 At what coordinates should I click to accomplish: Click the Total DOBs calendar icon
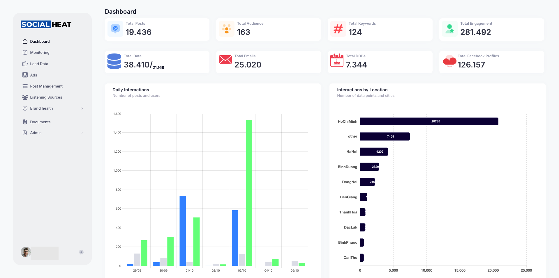[337, 60]
